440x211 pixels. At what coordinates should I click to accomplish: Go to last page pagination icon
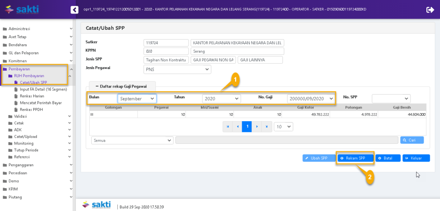(x=267, y=127)
